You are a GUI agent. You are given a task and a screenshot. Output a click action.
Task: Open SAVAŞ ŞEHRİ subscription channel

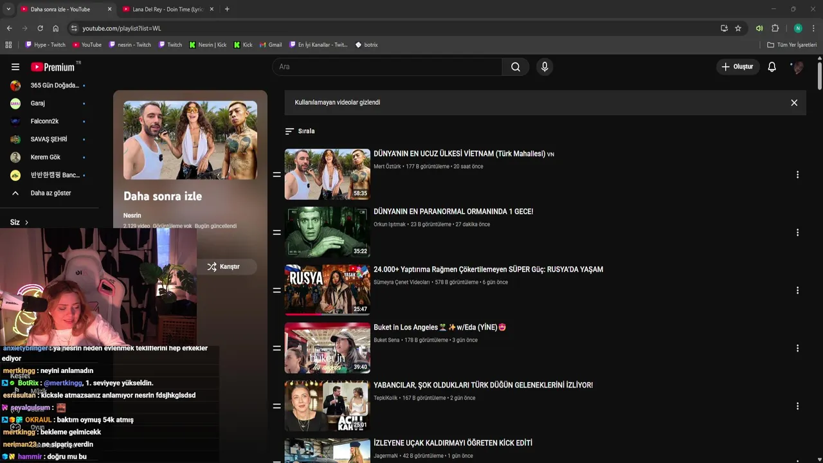click(49, 140)
